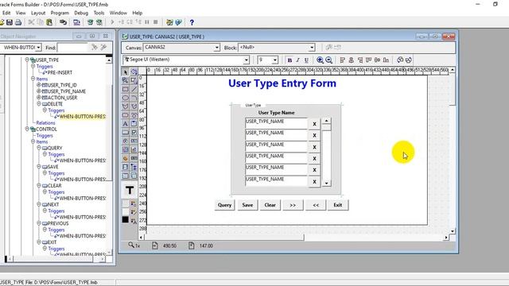Click the black color swatch in tool palette
This screenshot has width=509, height=286.
pyautogui.click(x=126, y=219)
